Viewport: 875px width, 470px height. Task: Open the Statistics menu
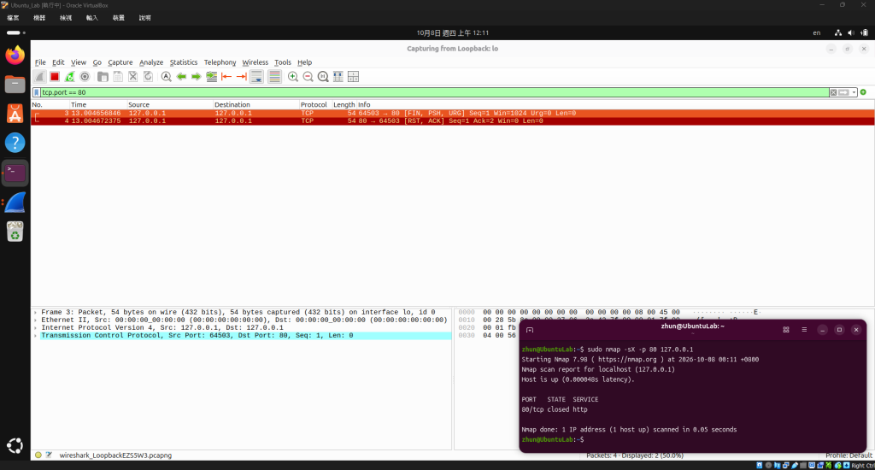pos(184,62)
